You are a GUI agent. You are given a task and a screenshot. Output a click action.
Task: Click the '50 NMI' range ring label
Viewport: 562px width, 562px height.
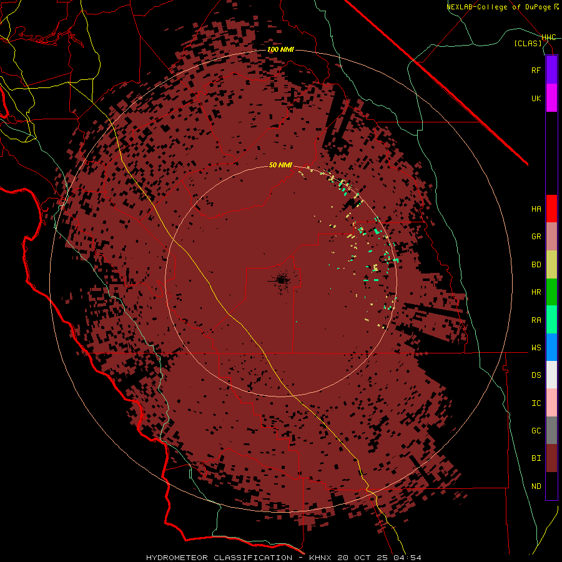pyautogui.click(x=280, y=165)
